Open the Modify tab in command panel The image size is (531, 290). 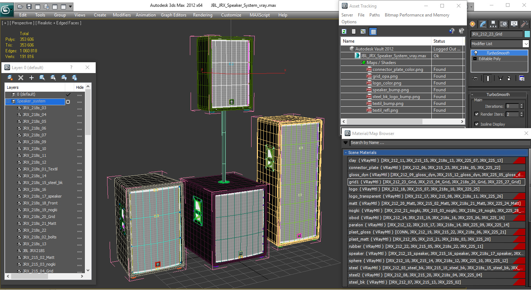click(x=483, y=24)
